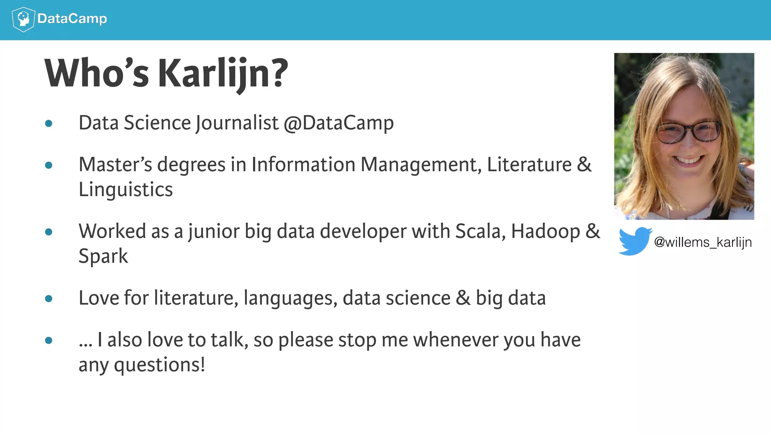The height and width of the screenshot is (434, 771).
Task: Click the DataCamp brand name text
Action: pyautogui.click(x=72, y=18)
